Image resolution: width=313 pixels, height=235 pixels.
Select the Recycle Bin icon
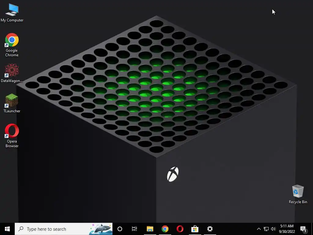[298, 194]
